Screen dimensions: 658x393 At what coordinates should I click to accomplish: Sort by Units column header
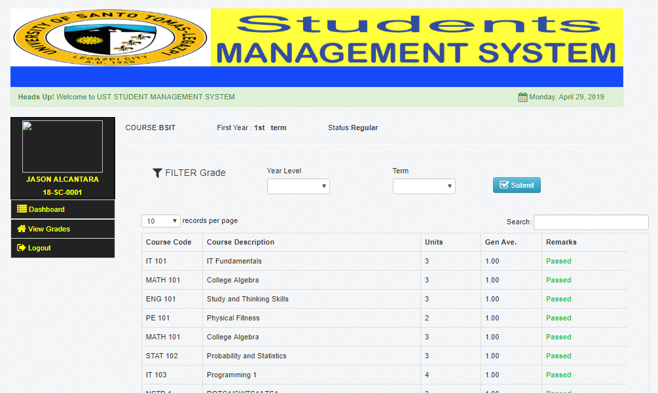click(450, 242)
